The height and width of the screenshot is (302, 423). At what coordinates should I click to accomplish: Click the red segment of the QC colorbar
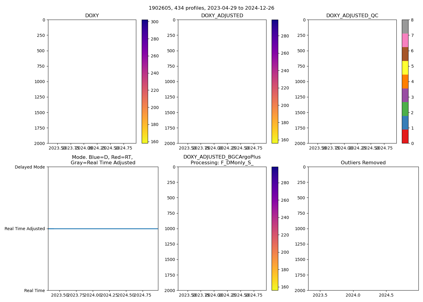[x=405, y=137]
